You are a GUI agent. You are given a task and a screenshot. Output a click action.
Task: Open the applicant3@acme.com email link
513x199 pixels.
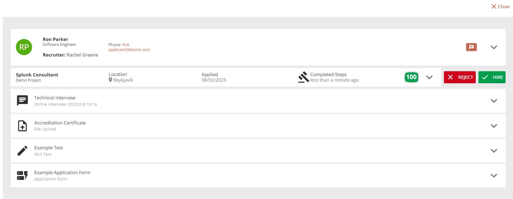tap(129, 50)
